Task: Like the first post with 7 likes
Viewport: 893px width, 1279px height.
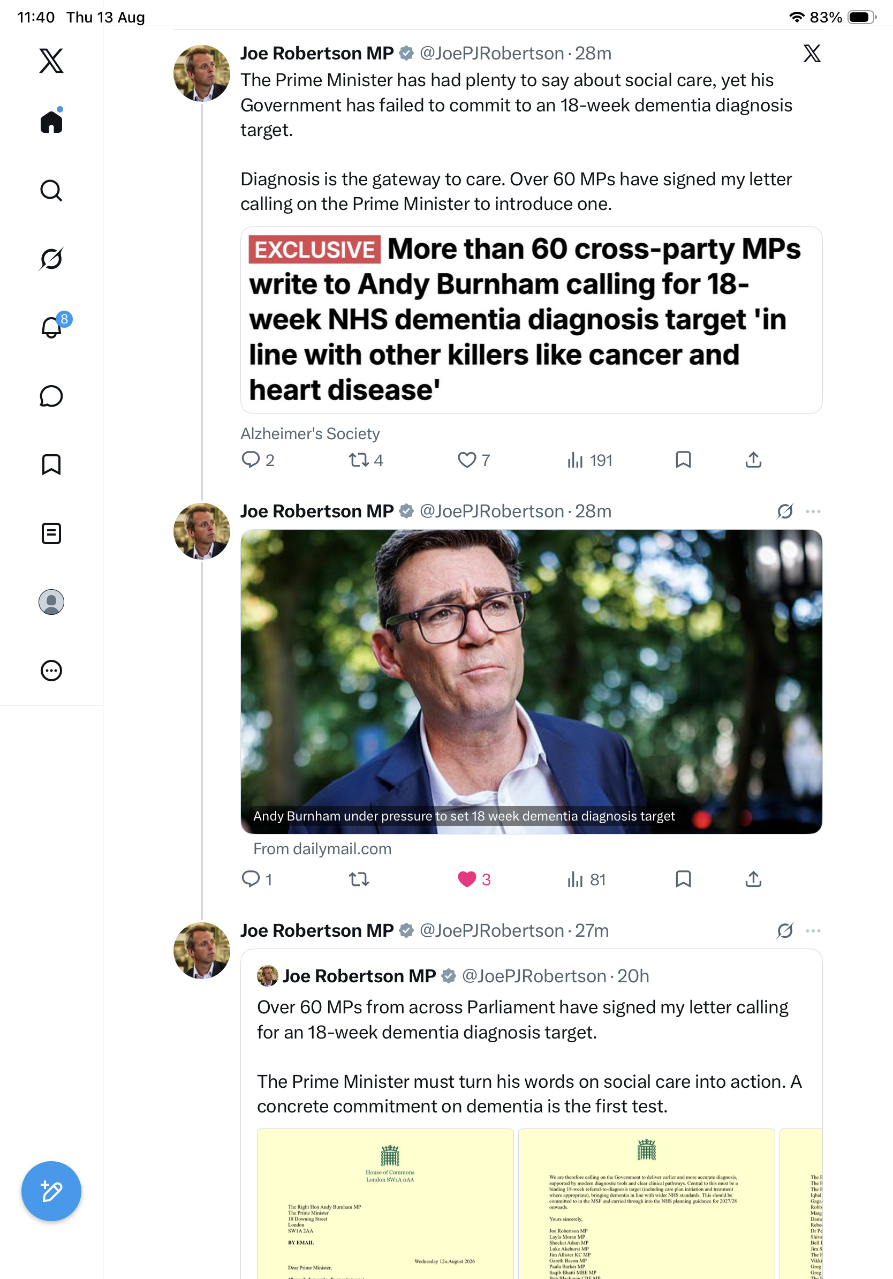Action: 473,460
